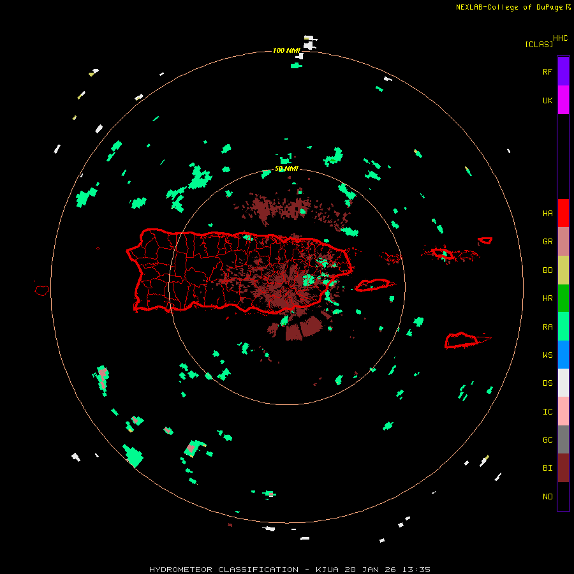Click the GR legend color swatch

point(563,242)
